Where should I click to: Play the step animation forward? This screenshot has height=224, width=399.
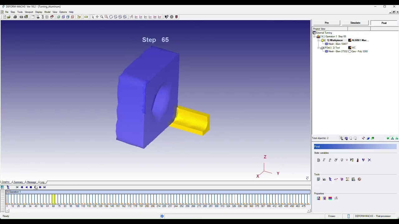point(36,187)
